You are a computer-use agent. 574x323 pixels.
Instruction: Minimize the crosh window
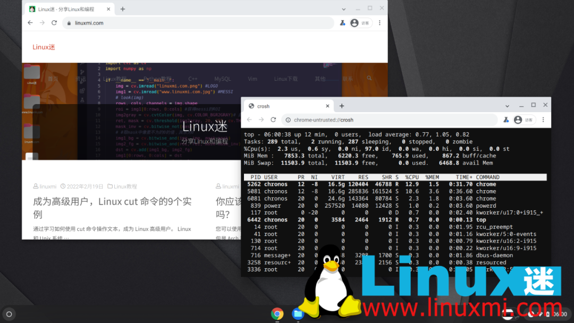coord(521,105)
